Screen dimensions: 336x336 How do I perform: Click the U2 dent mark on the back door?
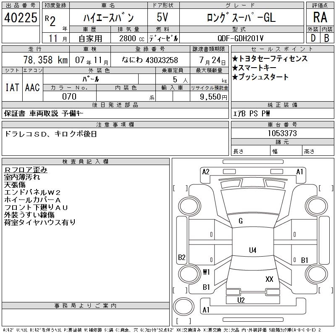(x=241, y=300)
